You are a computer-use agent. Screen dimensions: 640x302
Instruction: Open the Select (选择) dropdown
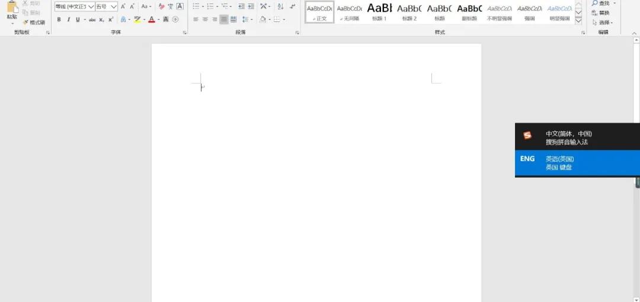(603, 23)
